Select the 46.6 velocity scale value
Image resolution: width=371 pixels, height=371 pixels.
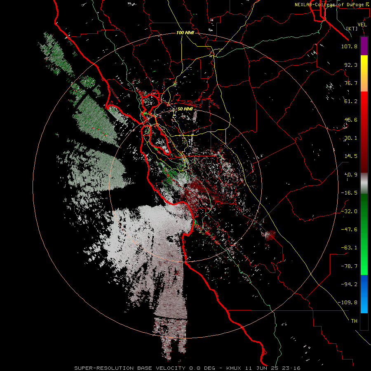coord(351,120)
